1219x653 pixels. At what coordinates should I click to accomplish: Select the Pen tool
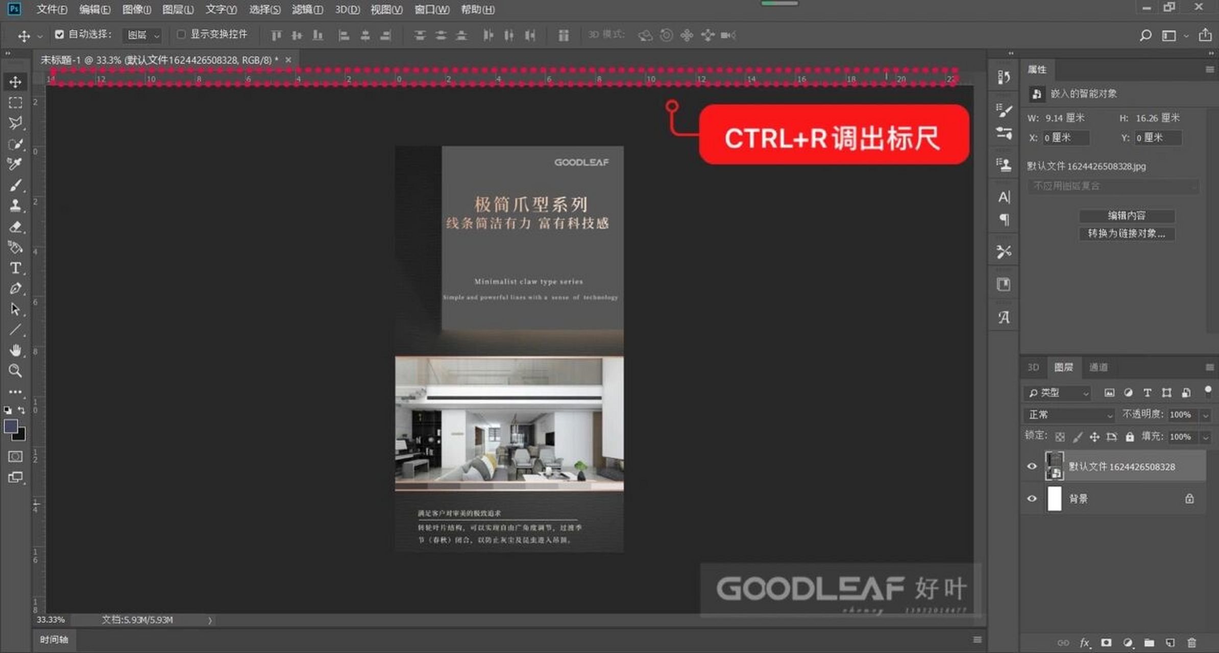pos(15,289)
